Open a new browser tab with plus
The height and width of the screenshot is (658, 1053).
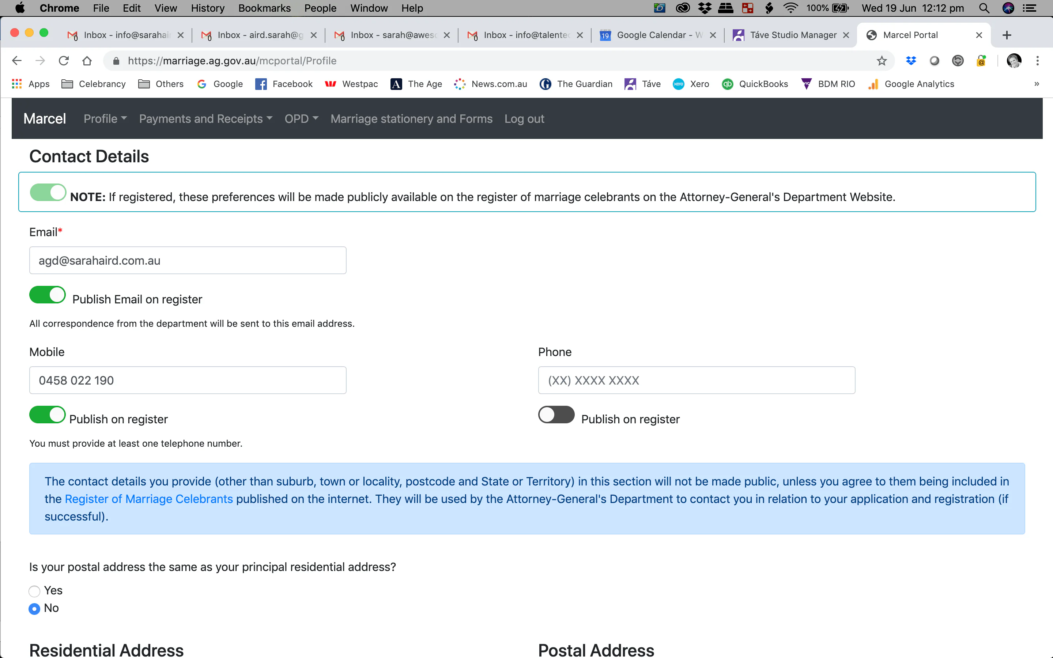[x=1007, y=35]
